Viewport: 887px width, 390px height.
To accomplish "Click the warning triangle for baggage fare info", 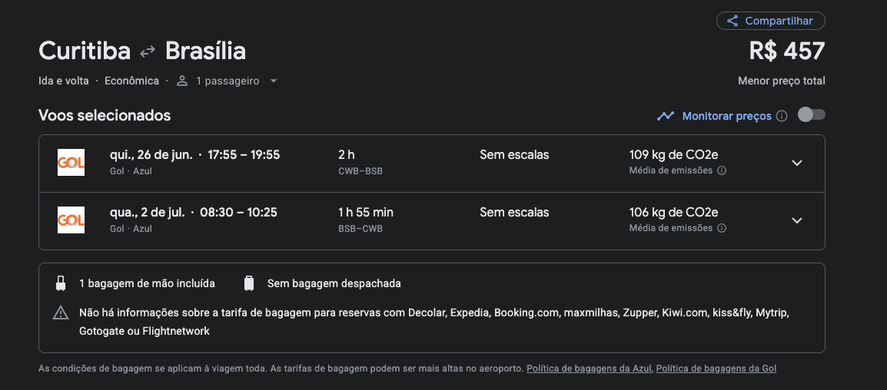I will coord(61,312).
